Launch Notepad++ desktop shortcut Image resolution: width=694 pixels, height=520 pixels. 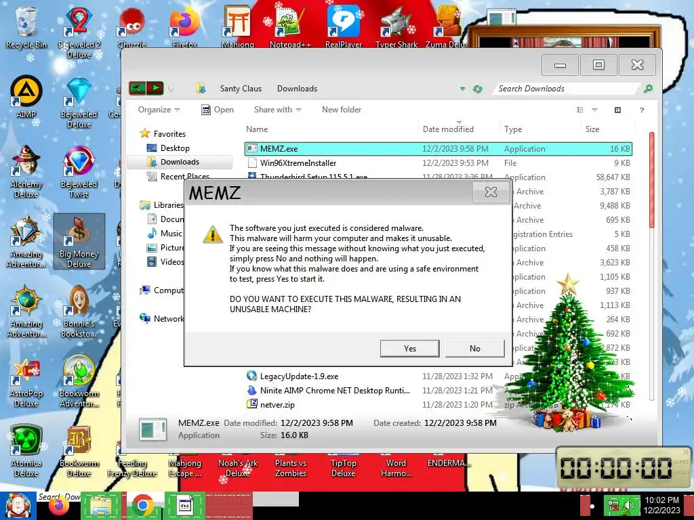290,27
